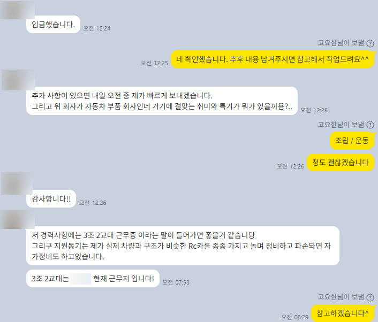The width and height of the screenshot is (378, 322).
Task: Click the 오전 12:24 timestamp next to 입금했습니다
Action: click(97, 28)
